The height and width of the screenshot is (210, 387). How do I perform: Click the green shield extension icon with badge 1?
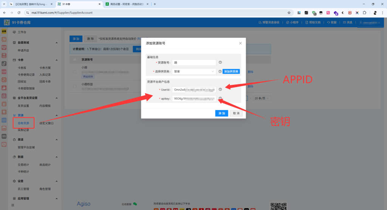314,13
